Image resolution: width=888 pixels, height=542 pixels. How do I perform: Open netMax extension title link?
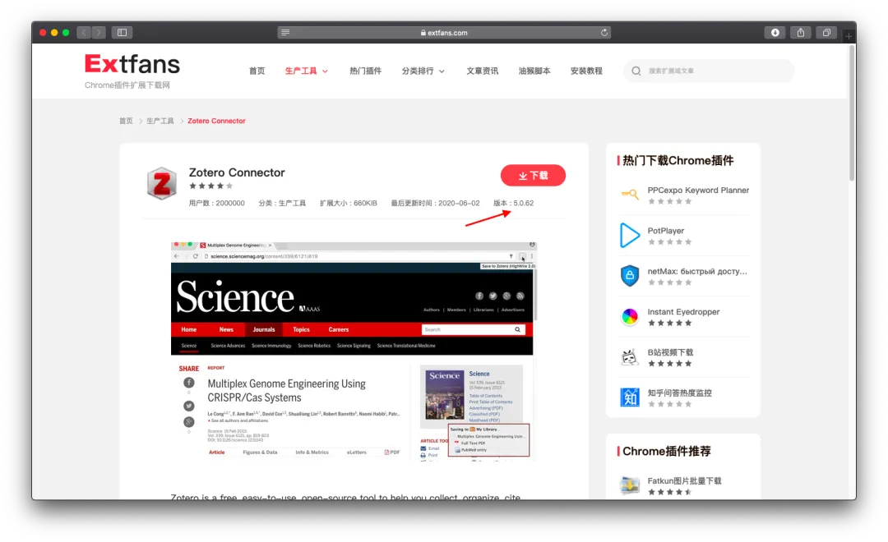(697, 272)
